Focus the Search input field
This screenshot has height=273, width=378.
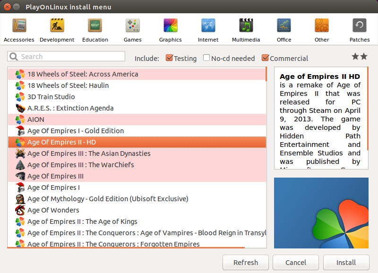66,57
